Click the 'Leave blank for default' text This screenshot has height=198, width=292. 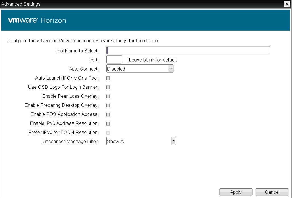[x=153, y=60]
